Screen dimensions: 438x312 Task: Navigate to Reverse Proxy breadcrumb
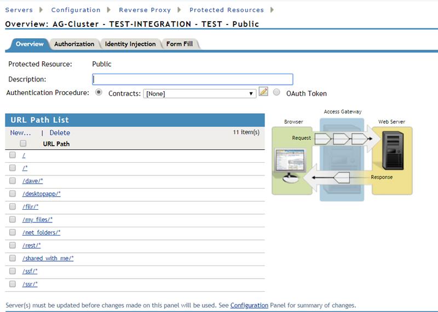145,10
